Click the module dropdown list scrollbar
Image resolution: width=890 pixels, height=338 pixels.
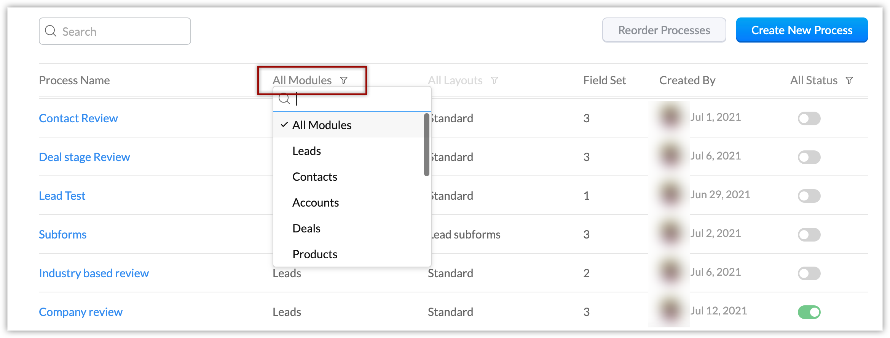[x=427, y=145]
